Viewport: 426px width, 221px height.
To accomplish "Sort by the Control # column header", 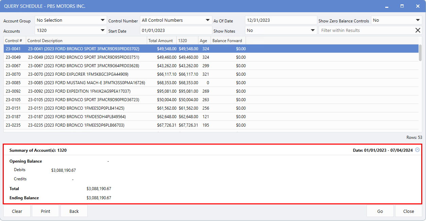I will tap(15, 41).
